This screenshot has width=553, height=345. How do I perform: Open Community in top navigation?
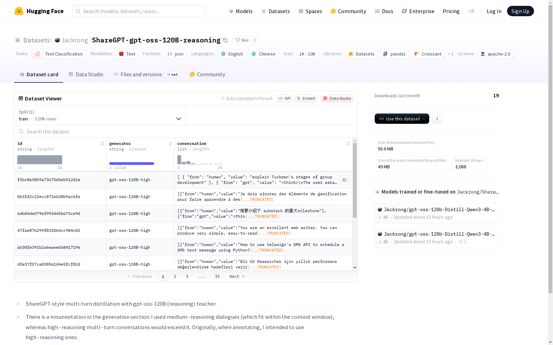click(x=348, y=11)
